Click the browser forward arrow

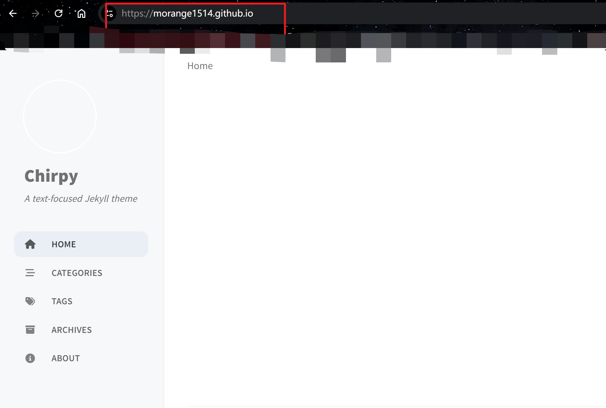tap(36, 13)
